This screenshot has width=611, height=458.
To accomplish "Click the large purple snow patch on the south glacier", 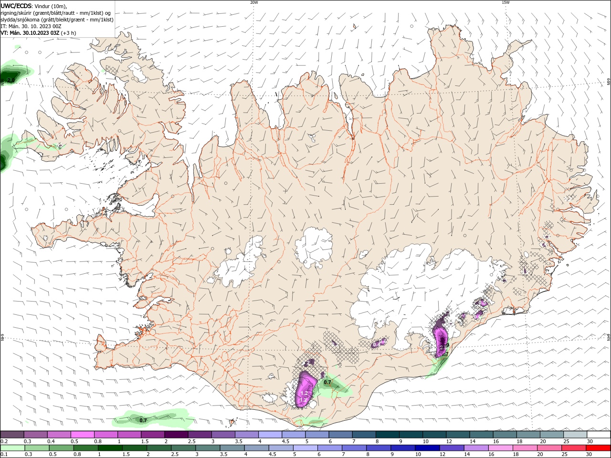I will [305, 389].
